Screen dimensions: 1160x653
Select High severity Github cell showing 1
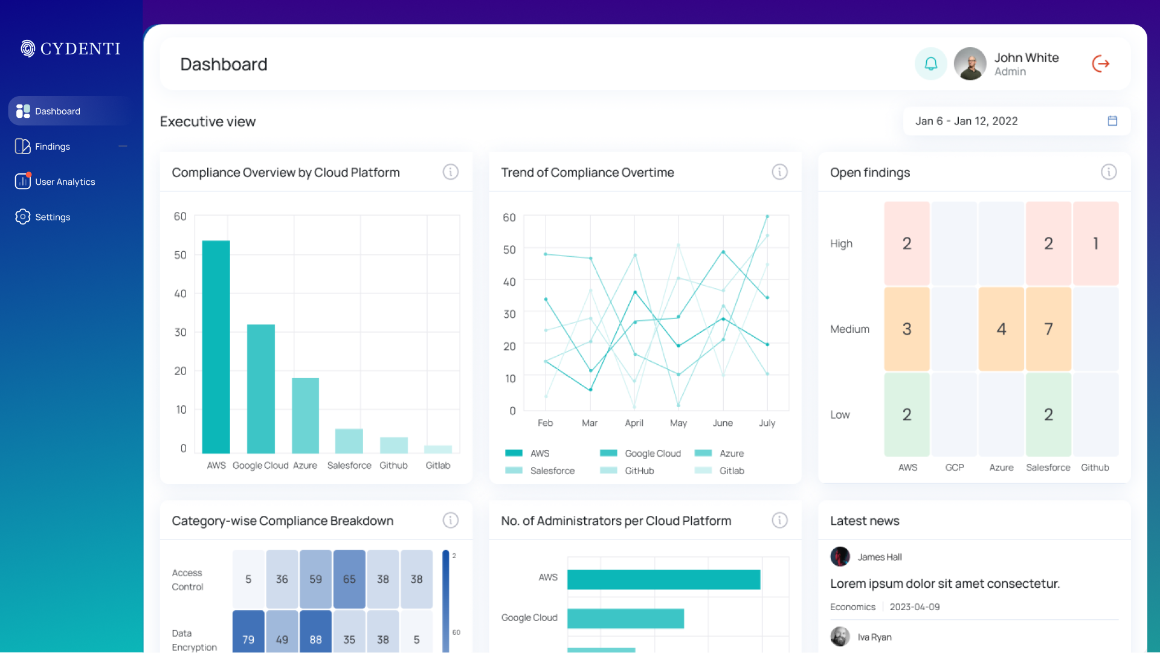tap(1095, 243)
